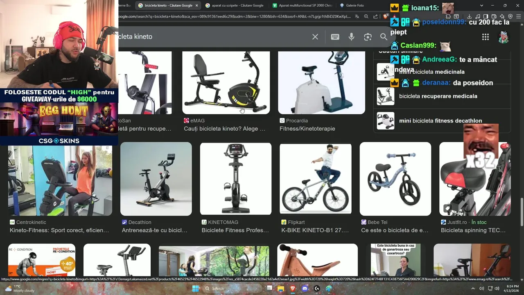The height and width of the screenshot is (295, 524).
Task: Open the eMAG recumbent bike image
Action: tap(226, 82)
